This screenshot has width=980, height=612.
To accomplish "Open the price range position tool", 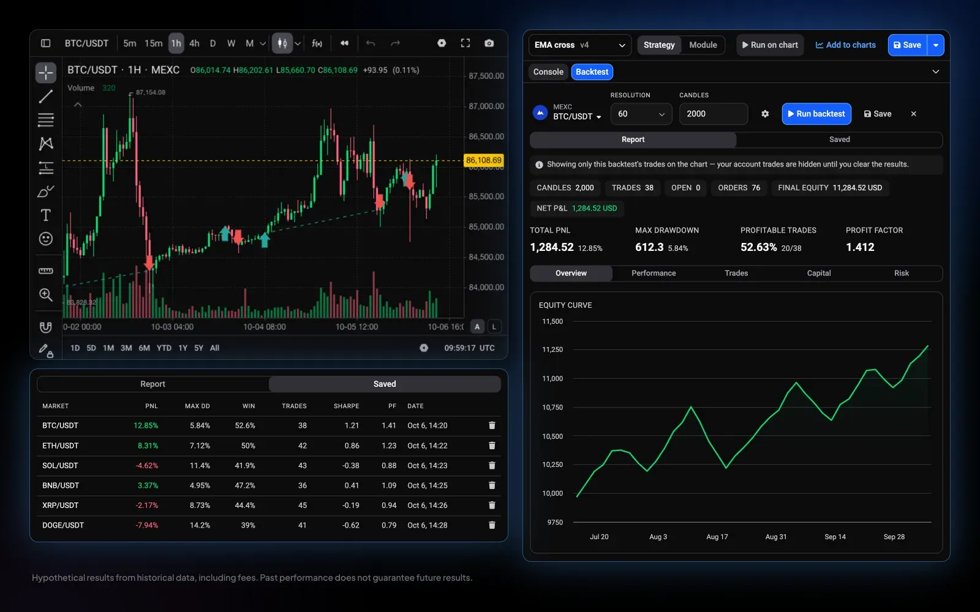I will pyautogui.click(x=46, y=168).
